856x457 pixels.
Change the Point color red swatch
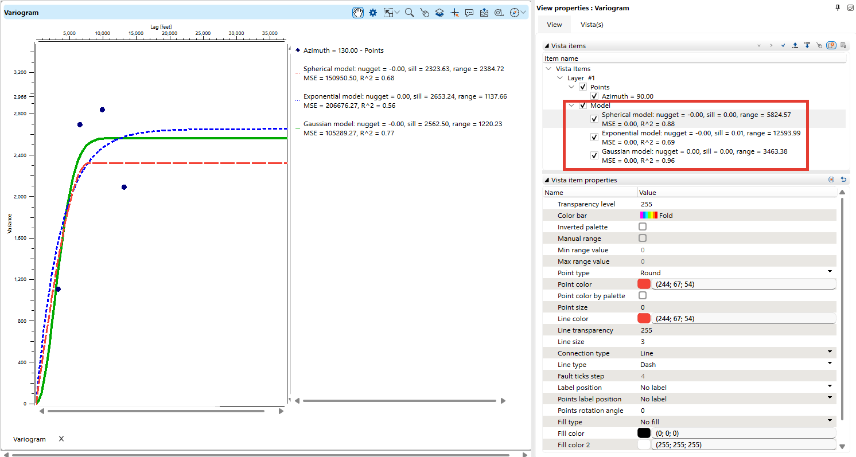click(x=643, y=283)
